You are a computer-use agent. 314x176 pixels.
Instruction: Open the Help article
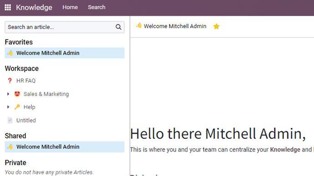(x=30, y=107)
